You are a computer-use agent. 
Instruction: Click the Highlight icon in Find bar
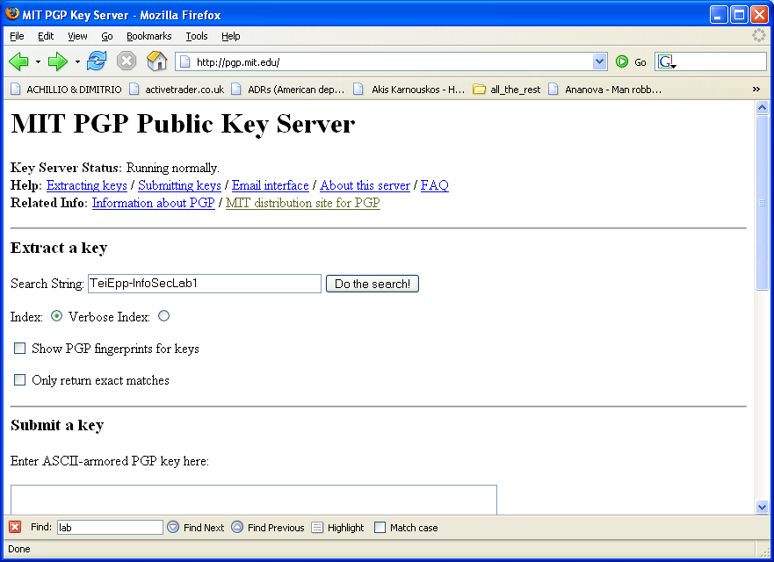coord(317,528)
